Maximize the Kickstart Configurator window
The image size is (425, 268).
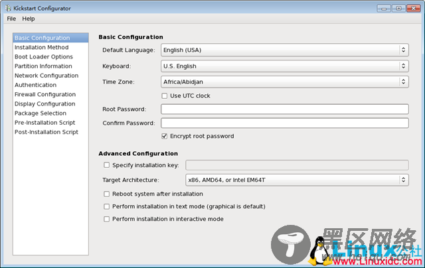[398, 9]
